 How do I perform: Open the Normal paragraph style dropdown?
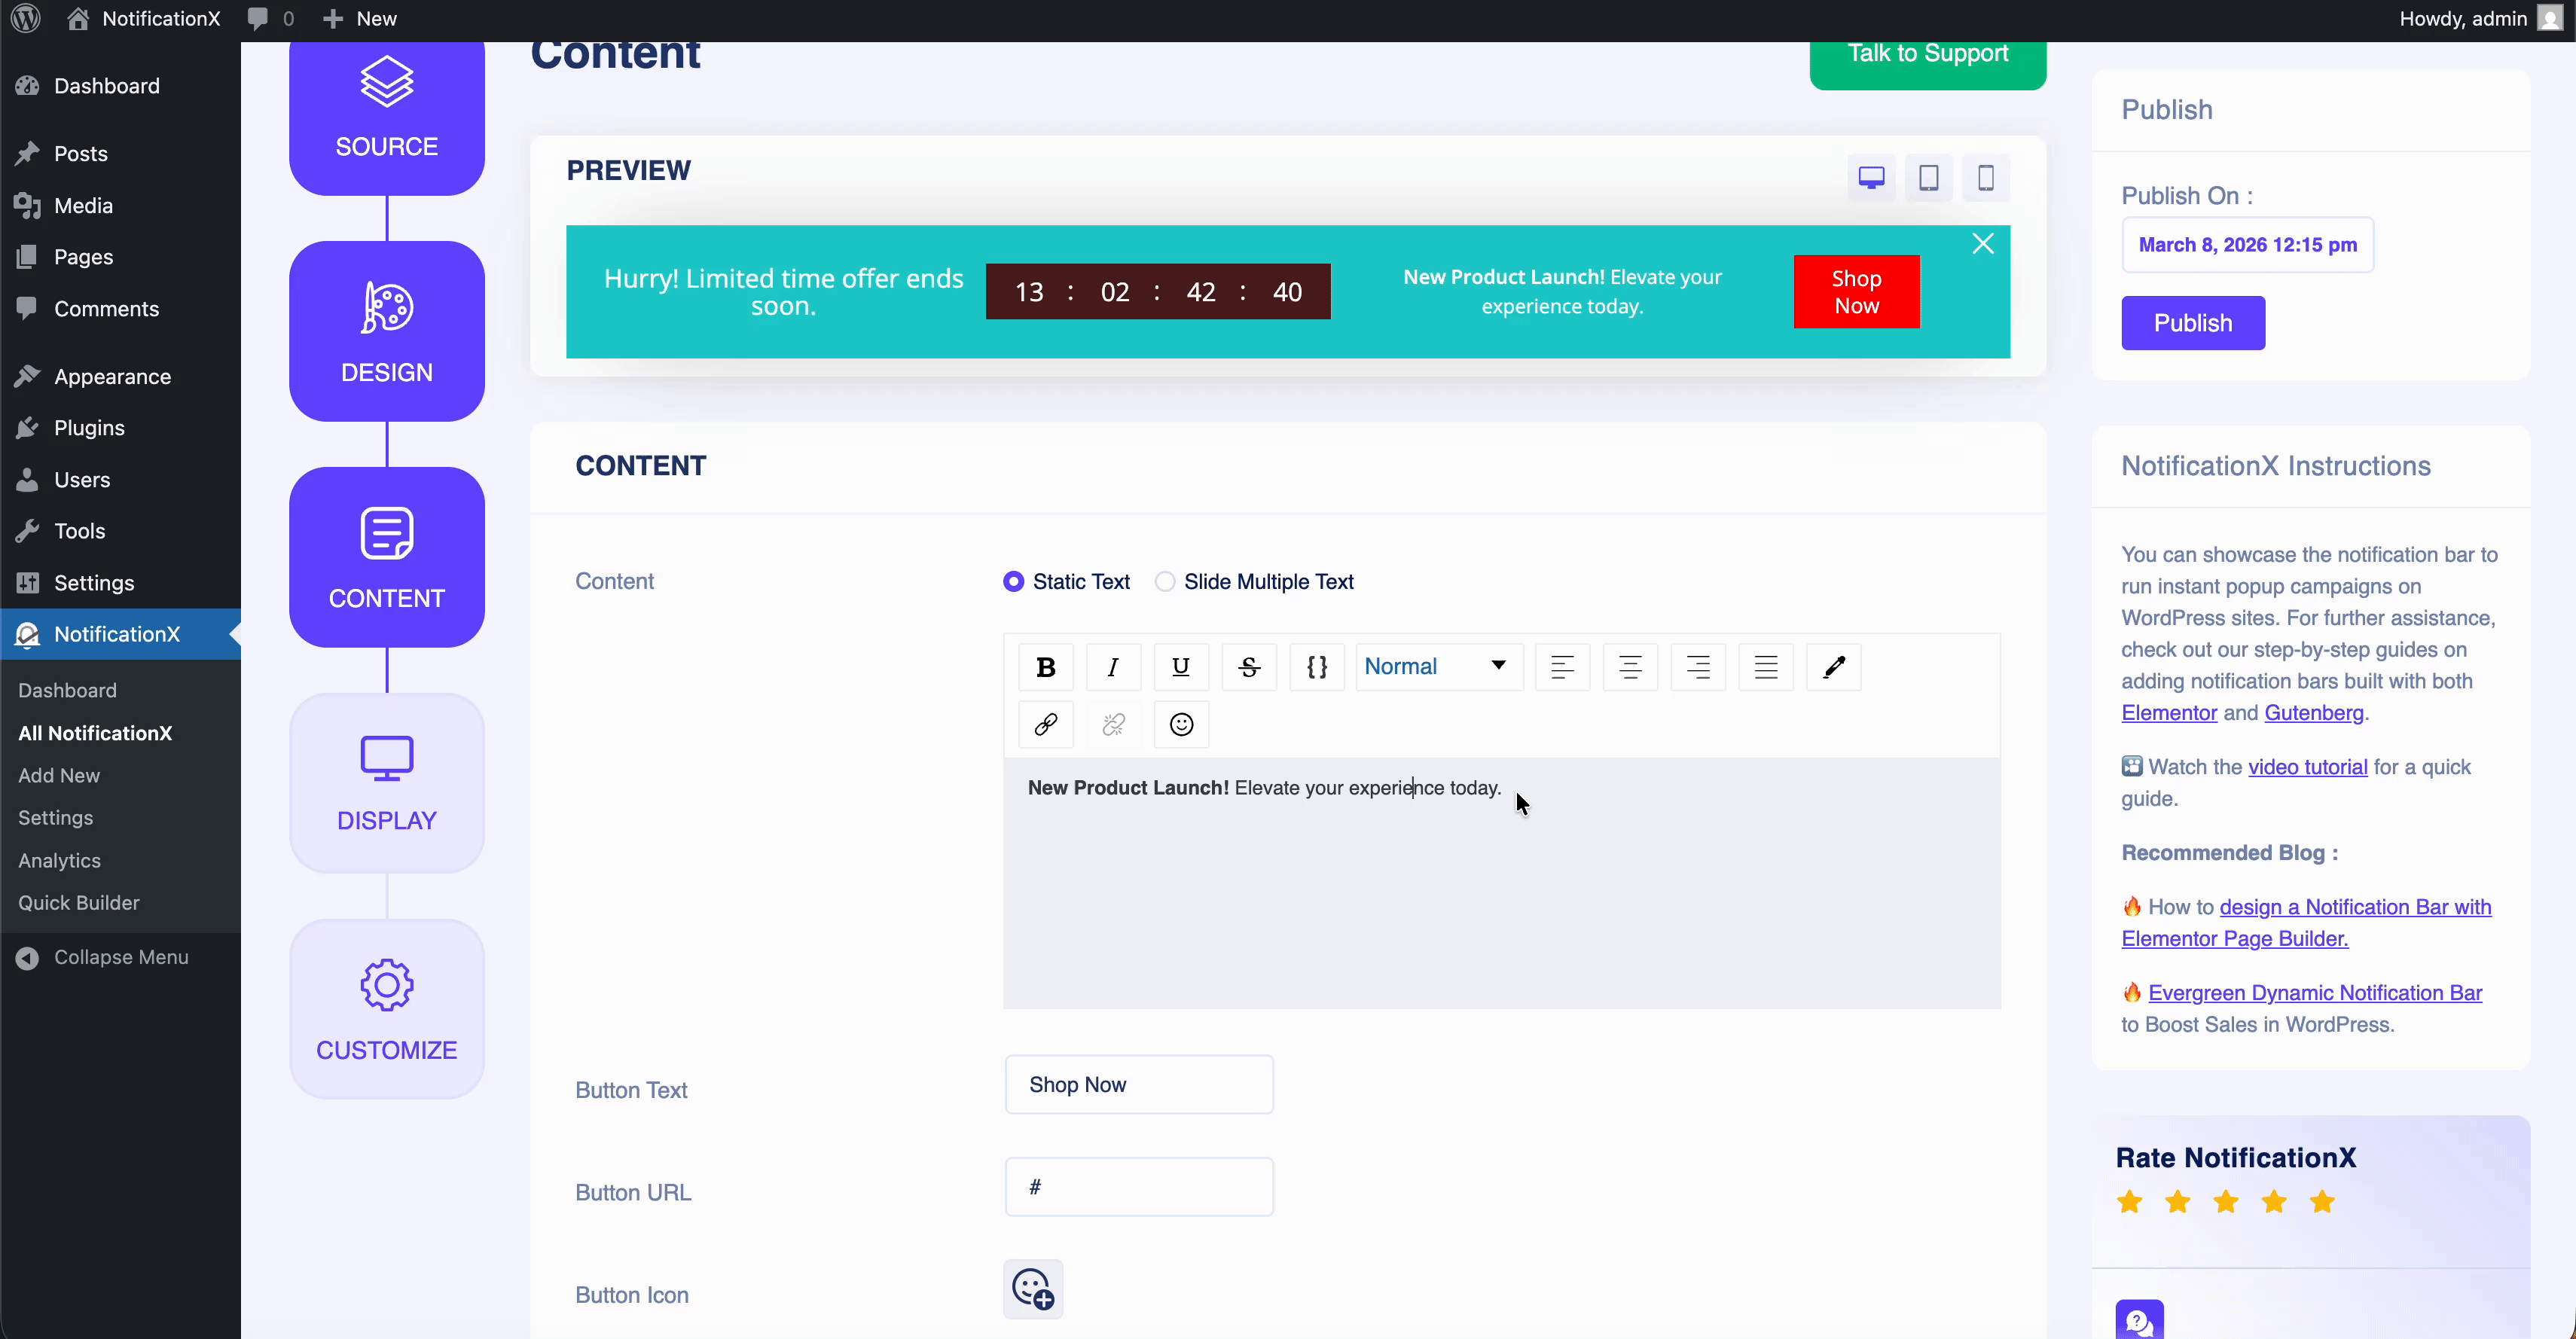(x=1437, y=666)
